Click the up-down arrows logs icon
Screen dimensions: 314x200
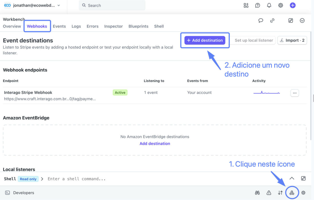[x=280, y=193]
